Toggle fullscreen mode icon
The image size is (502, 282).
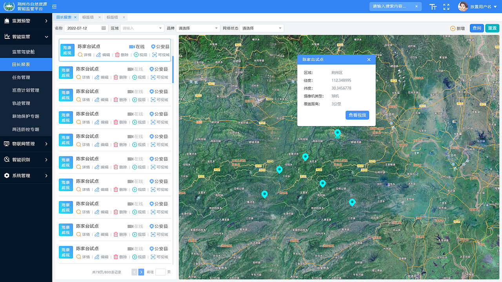click(x=446, y=7)
